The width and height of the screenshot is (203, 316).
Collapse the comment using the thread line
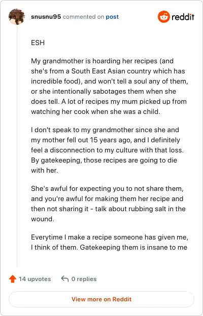click(x=17, y=146)
